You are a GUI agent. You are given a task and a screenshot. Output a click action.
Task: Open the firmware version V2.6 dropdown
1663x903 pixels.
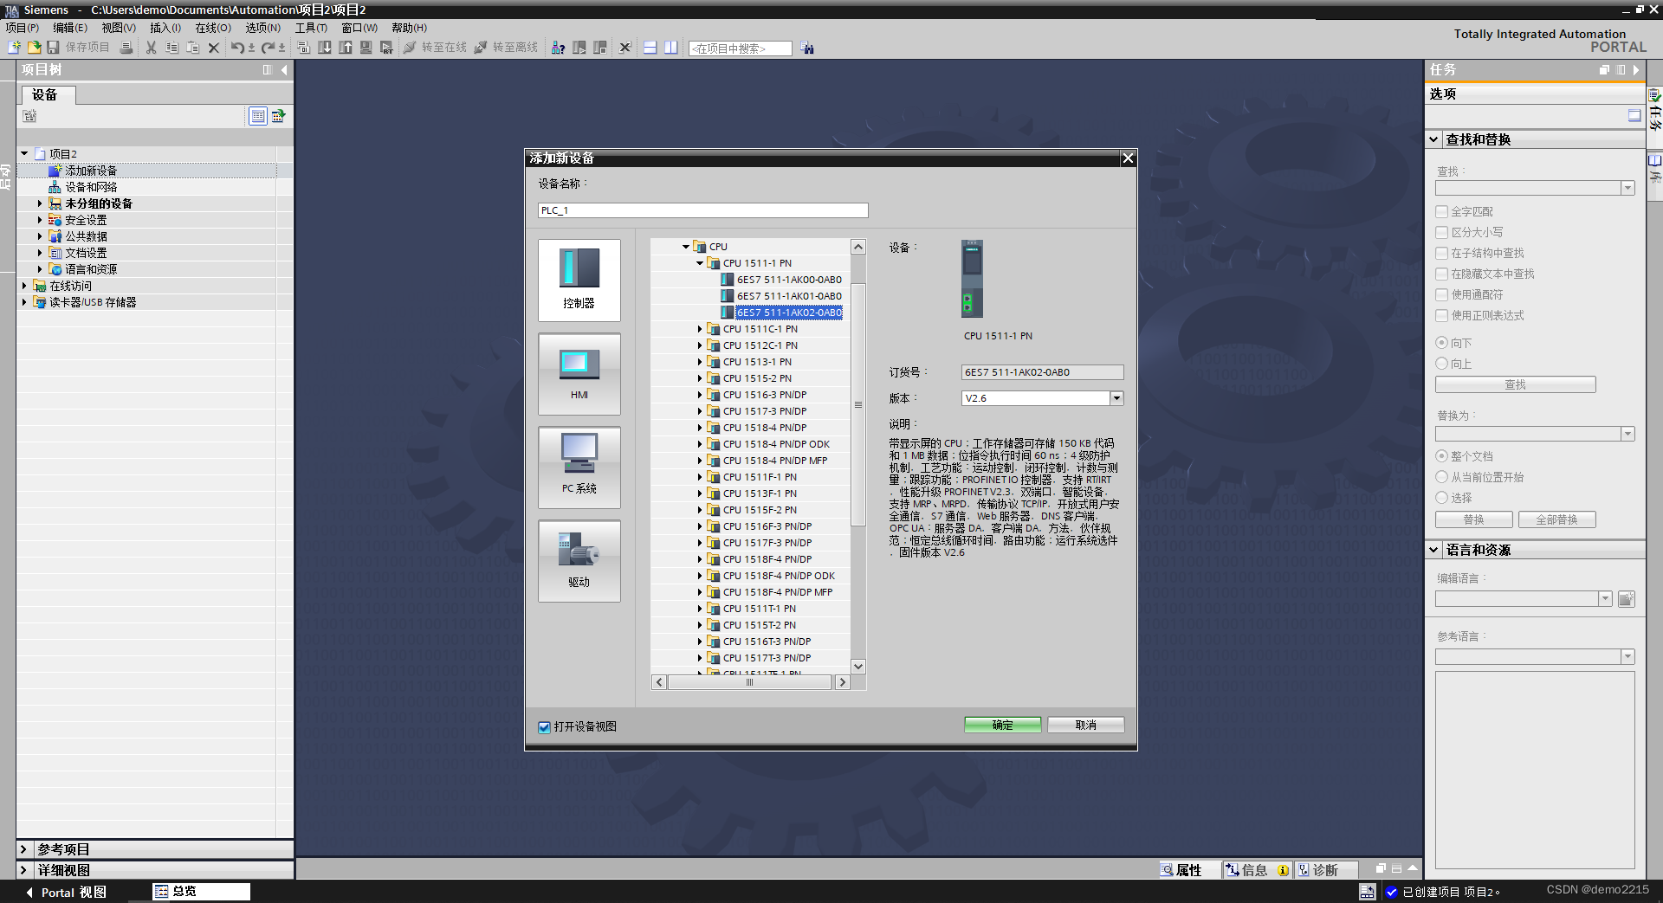pos(1117,398)
